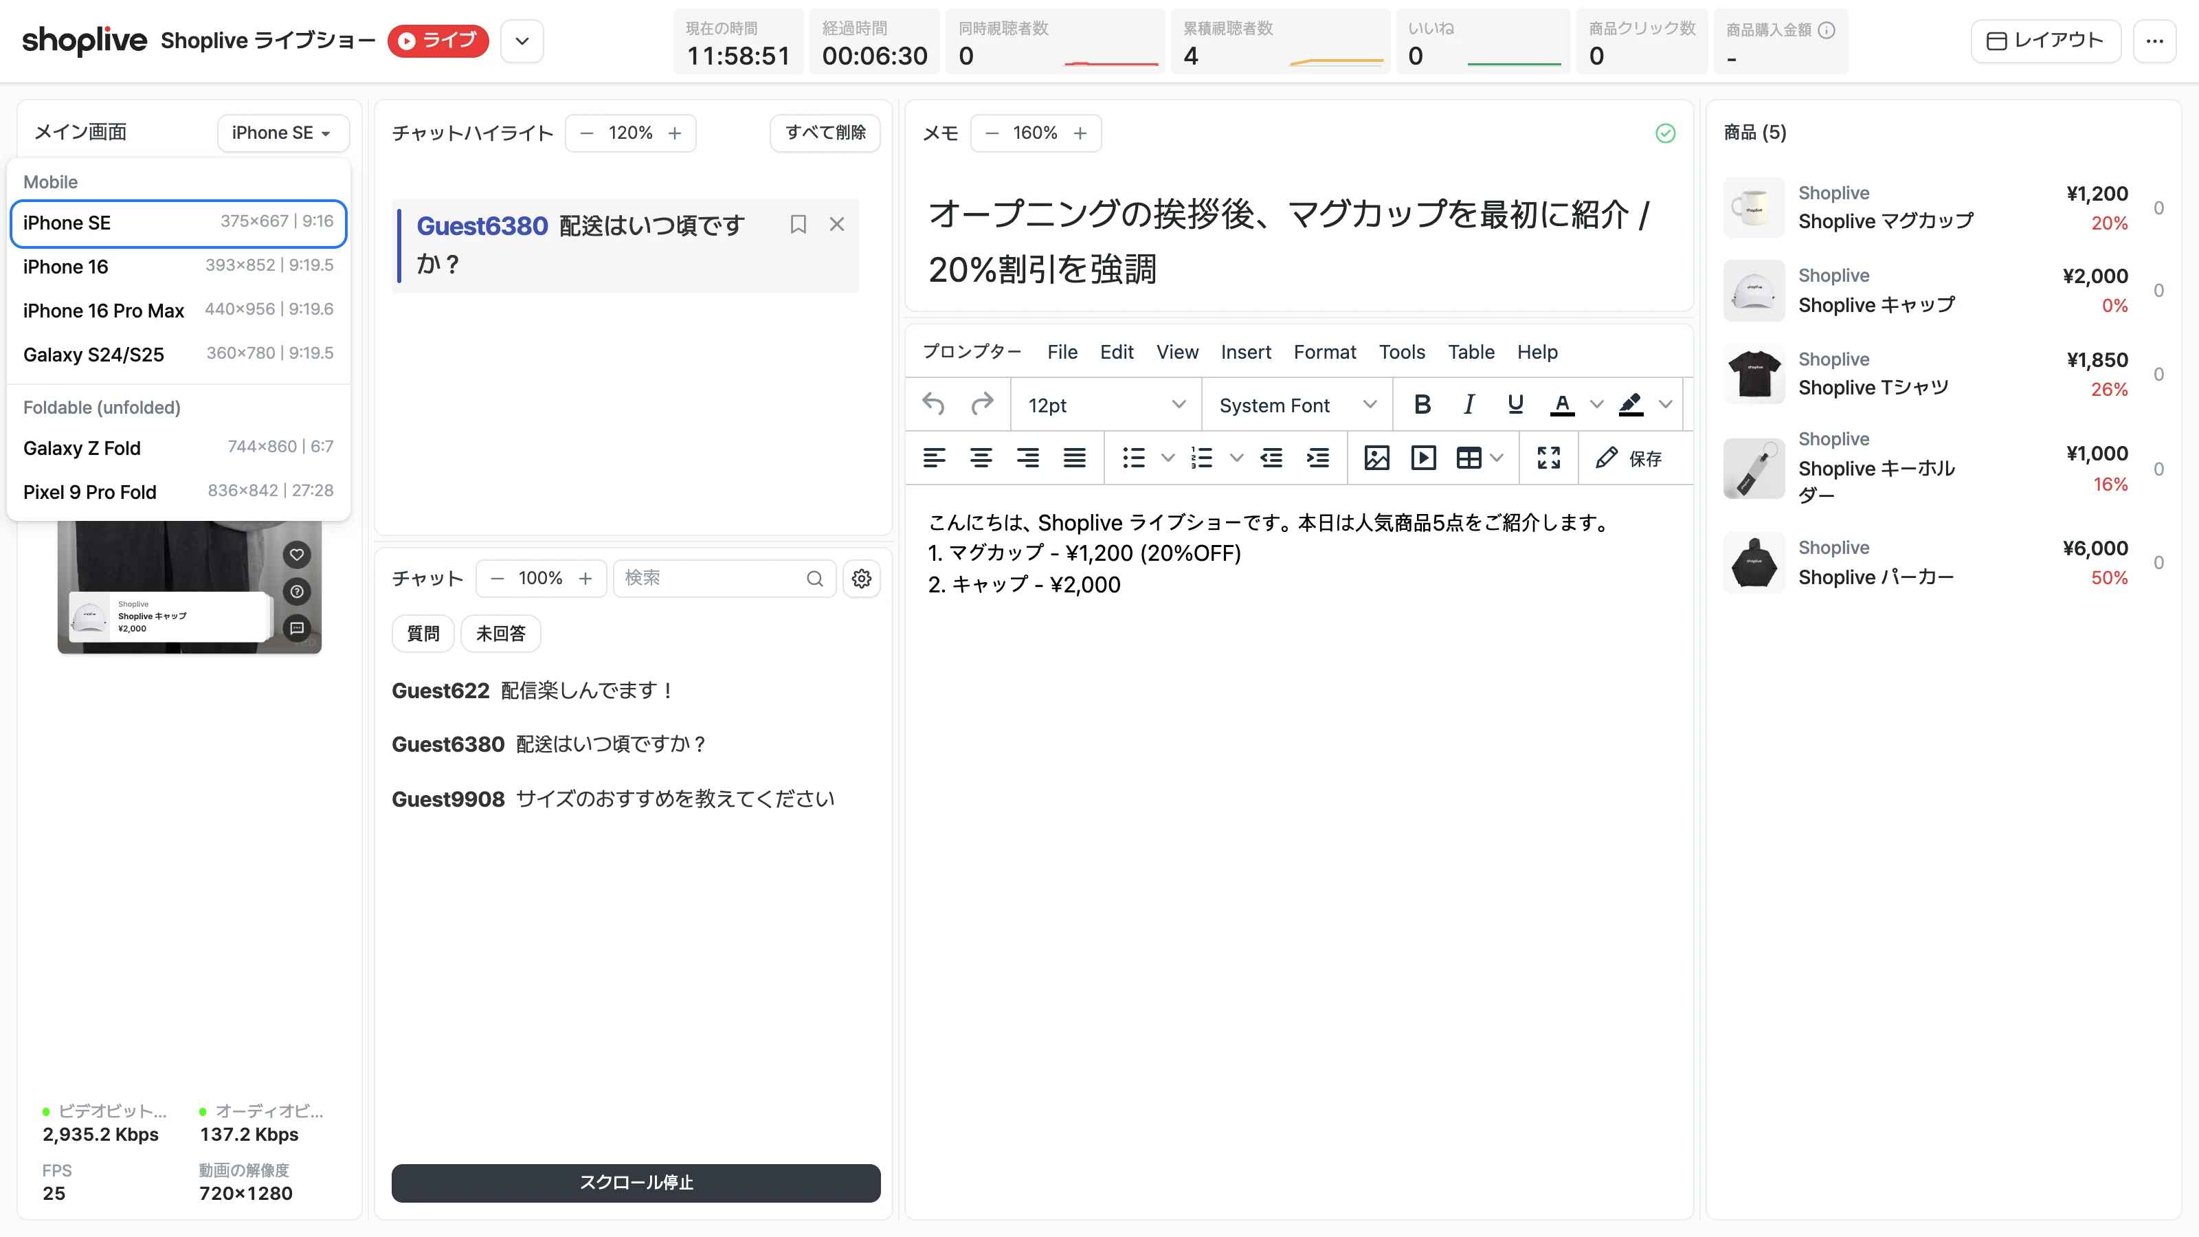Image resolution: width=2199 pixels, height=1237 pixels.
Task: Open the font size 12pt dropdown
Action: (x=1106, y=405)
